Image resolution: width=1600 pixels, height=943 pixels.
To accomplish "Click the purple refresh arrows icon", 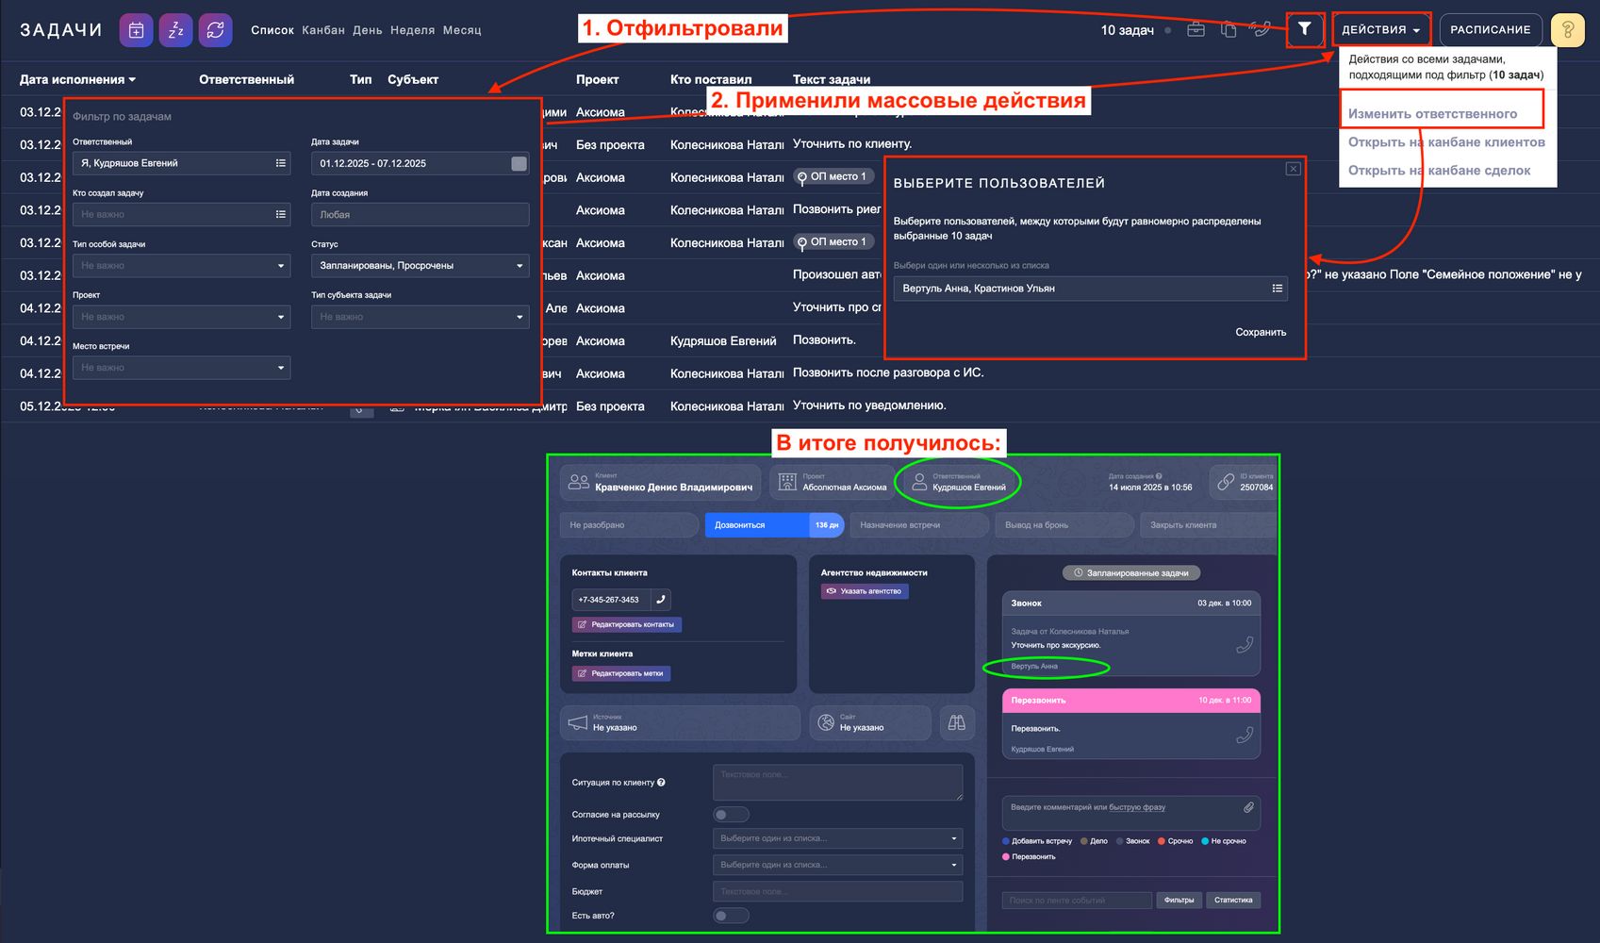I will point(215,30).
